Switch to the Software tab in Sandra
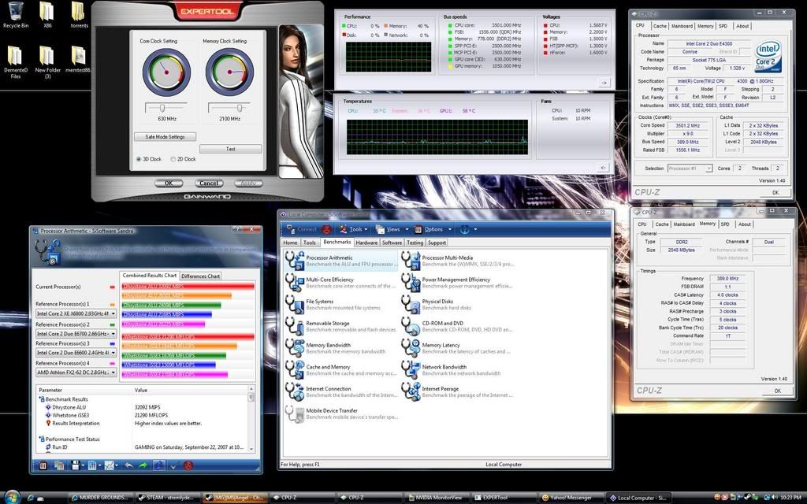 click(x=392, y=243)
